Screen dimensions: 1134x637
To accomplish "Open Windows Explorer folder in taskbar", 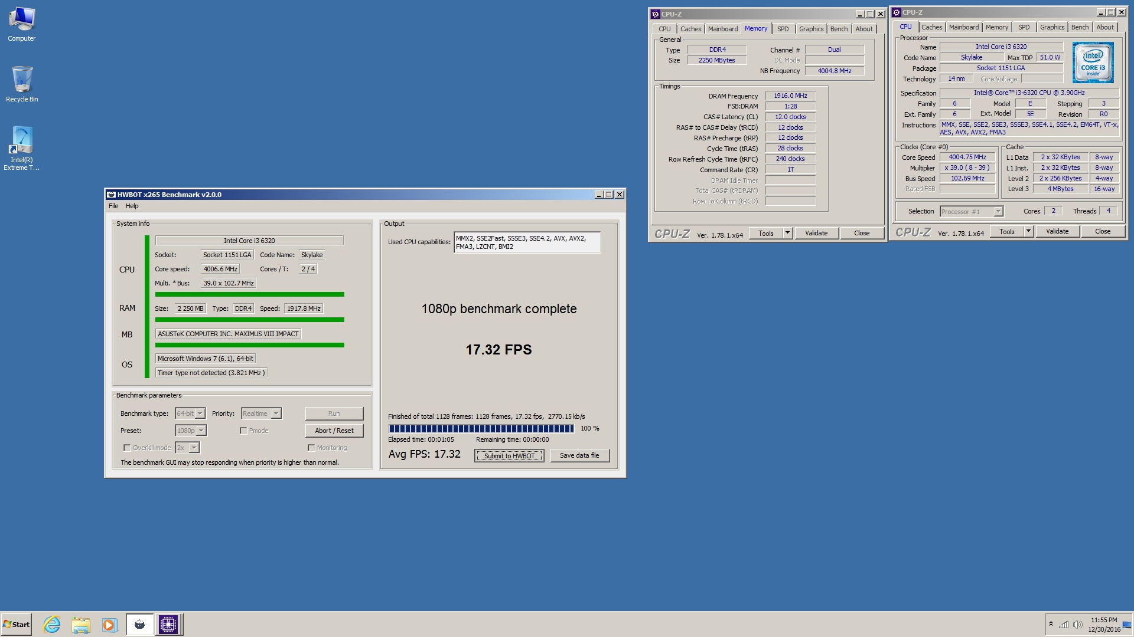I will 81,625.
